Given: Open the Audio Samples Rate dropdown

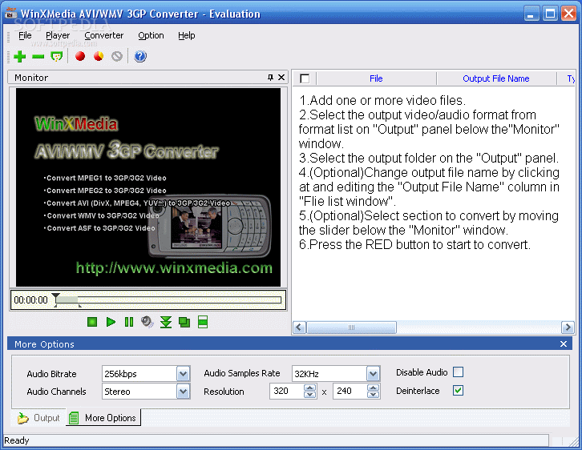Looking at the screenshot, I should click(x=374, y=374).
